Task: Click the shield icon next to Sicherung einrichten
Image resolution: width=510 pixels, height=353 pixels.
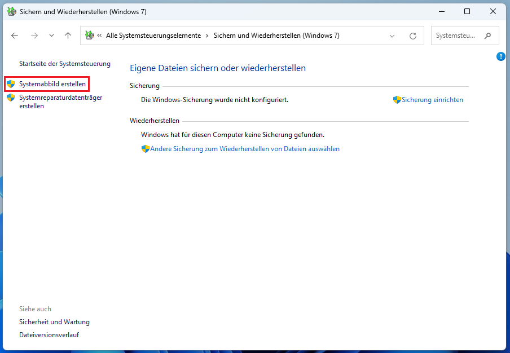Action: [x=398, y=99]
